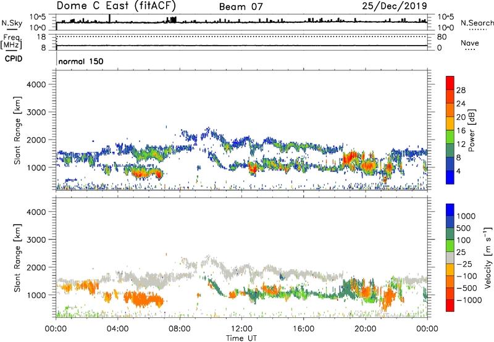
Task: Click the date '25/Dec/2019'
Action: tap(395, 6)
